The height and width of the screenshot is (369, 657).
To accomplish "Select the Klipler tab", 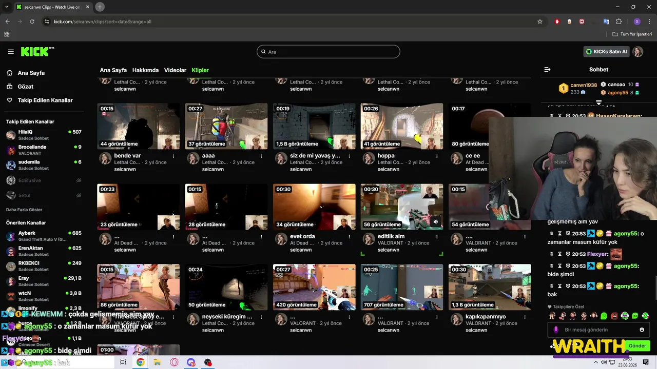I will tap(200, 70).
